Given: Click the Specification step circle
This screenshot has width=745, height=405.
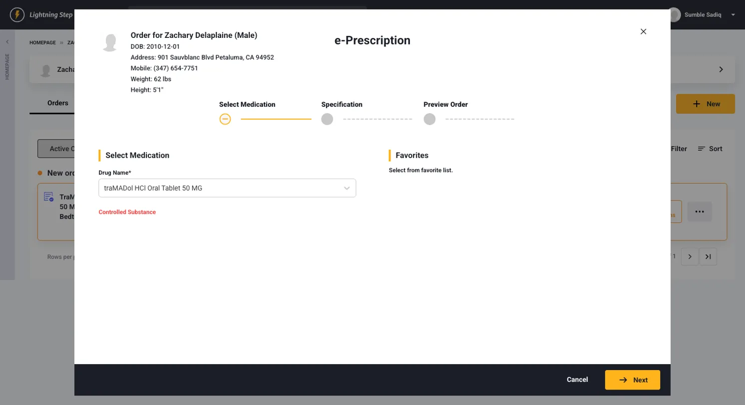Looking at the screenshot, I should coord(327,119).
